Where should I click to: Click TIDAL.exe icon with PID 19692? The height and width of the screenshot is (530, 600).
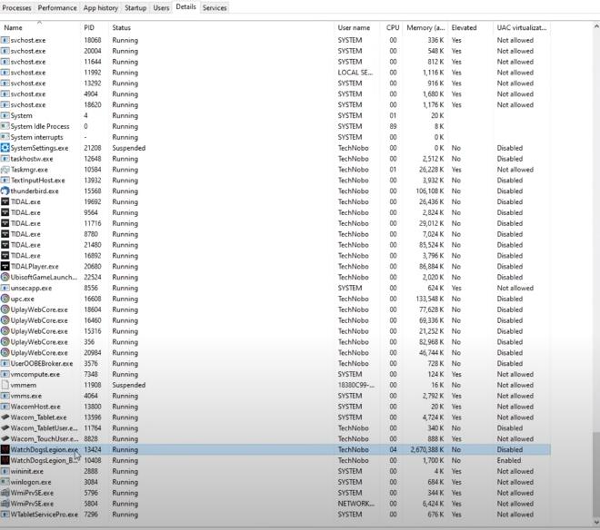coord(5,201)
